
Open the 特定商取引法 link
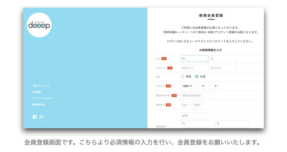[39, 104]
